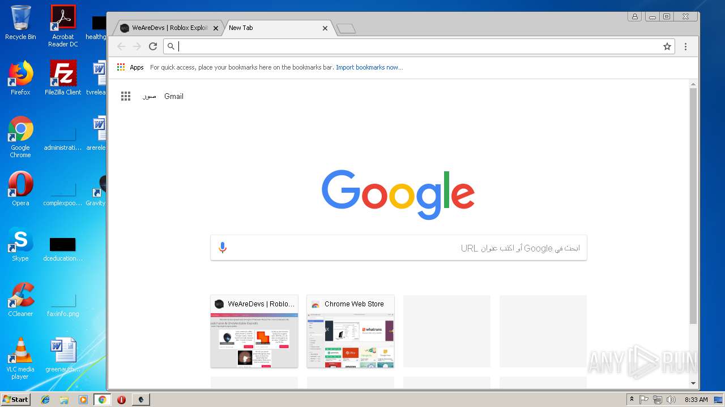Select the Acrobat Reader DC desktop icon
The height and width of the screenshot is (407, 725).
click(x=63, y=26)
